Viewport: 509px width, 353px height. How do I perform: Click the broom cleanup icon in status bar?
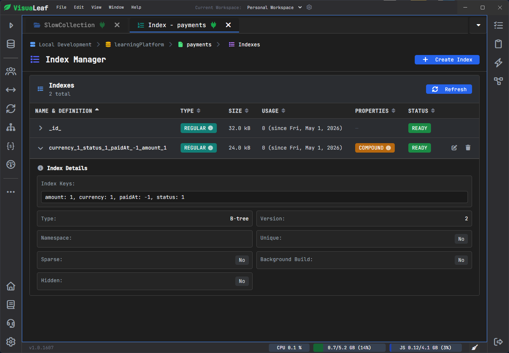click(475, 347)
